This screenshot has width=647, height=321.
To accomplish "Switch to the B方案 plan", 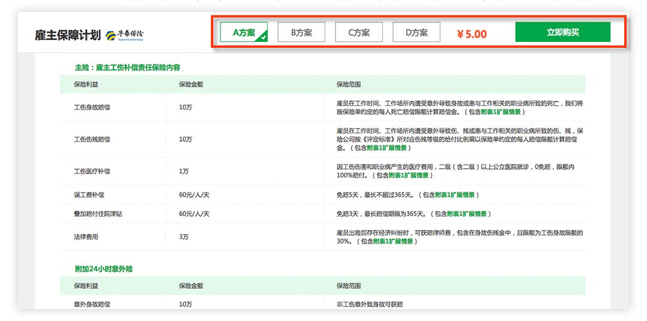I will [x=301, y=32].
